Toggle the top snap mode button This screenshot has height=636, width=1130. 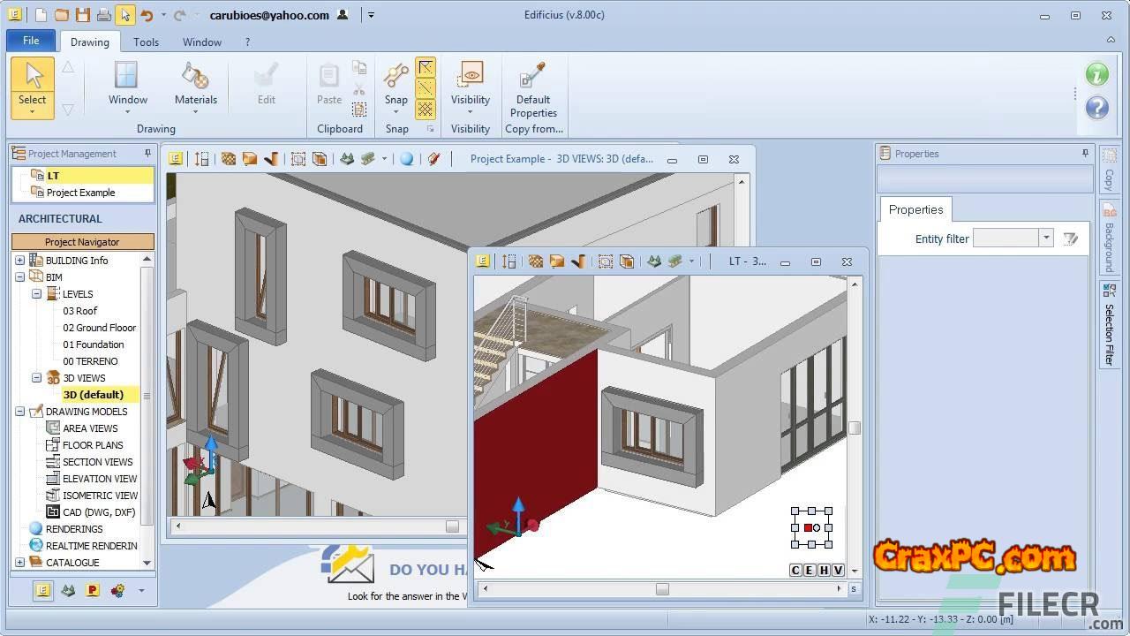point(426,68)
